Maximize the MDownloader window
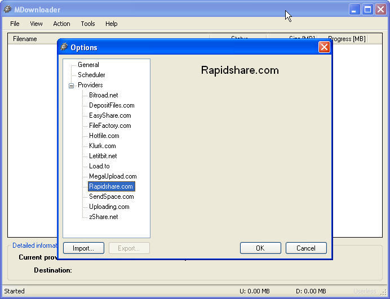Image resolution: width=390 pixels, height=299 pixels. tap(367, 10)
